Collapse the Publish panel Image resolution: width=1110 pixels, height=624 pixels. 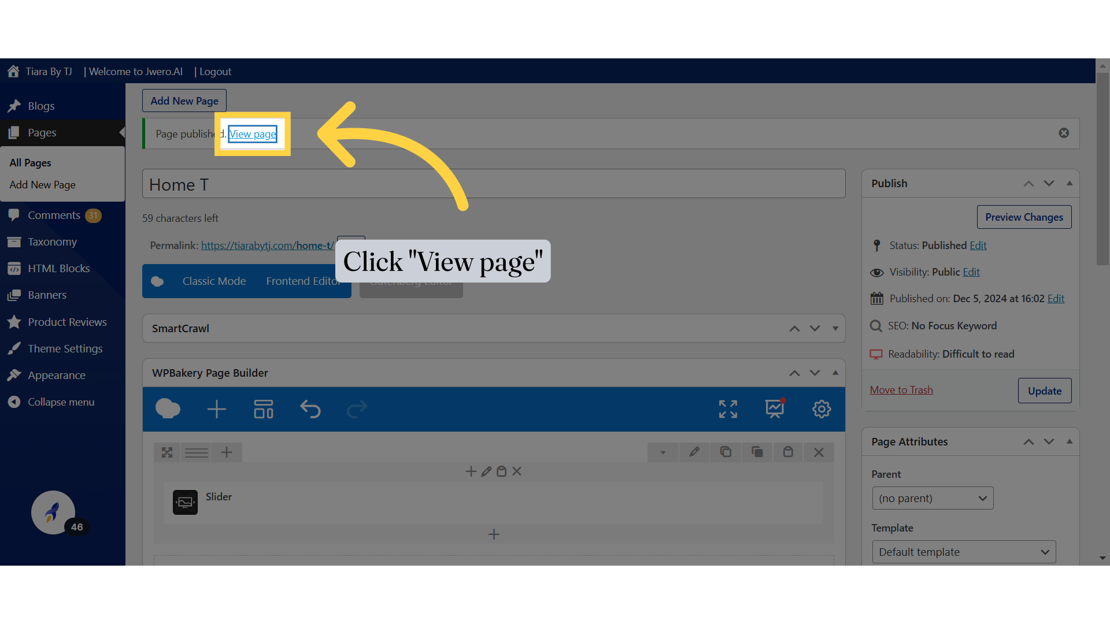coord(1070,183)
